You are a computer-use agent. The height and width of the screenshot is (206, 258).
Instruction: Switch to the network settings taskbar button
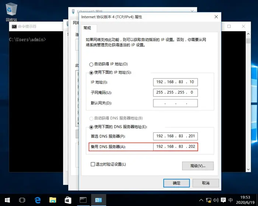98,200
